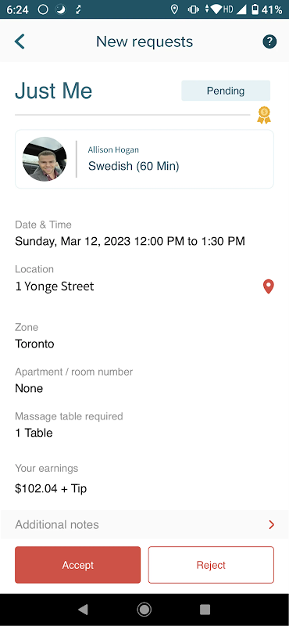The width and height of the screenshot is (289, 626).
Task: Open map via the red location pin
Action: click(269, 286)
